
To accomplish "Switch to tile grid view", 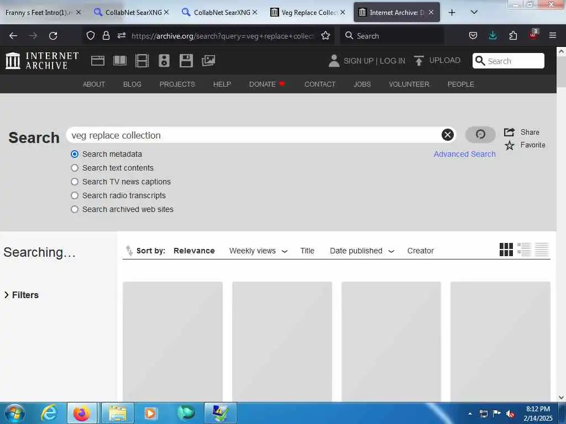I will [x=506, y=250].
